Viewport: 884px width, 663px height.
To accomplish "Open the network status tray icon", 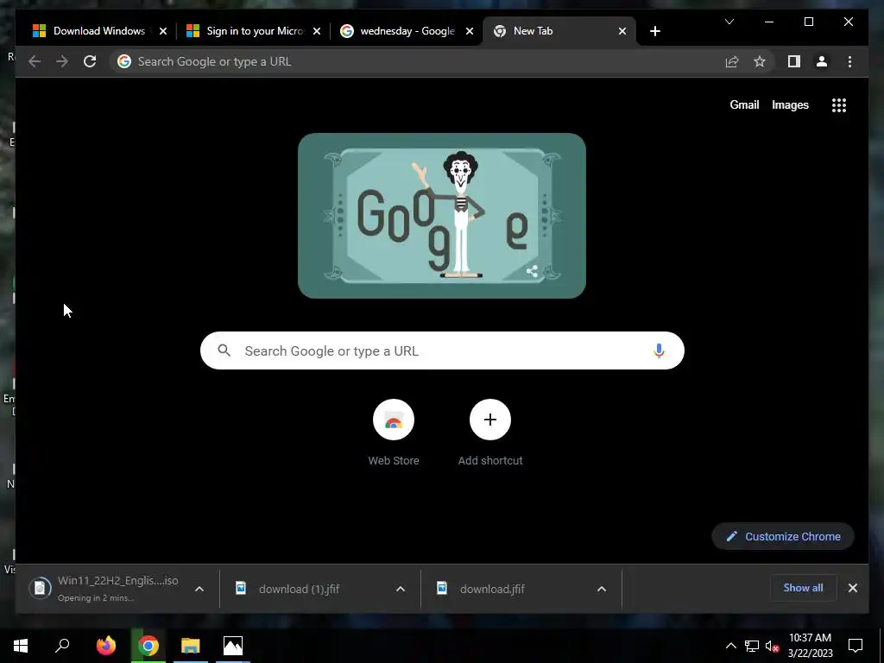I will coord(752,646).
